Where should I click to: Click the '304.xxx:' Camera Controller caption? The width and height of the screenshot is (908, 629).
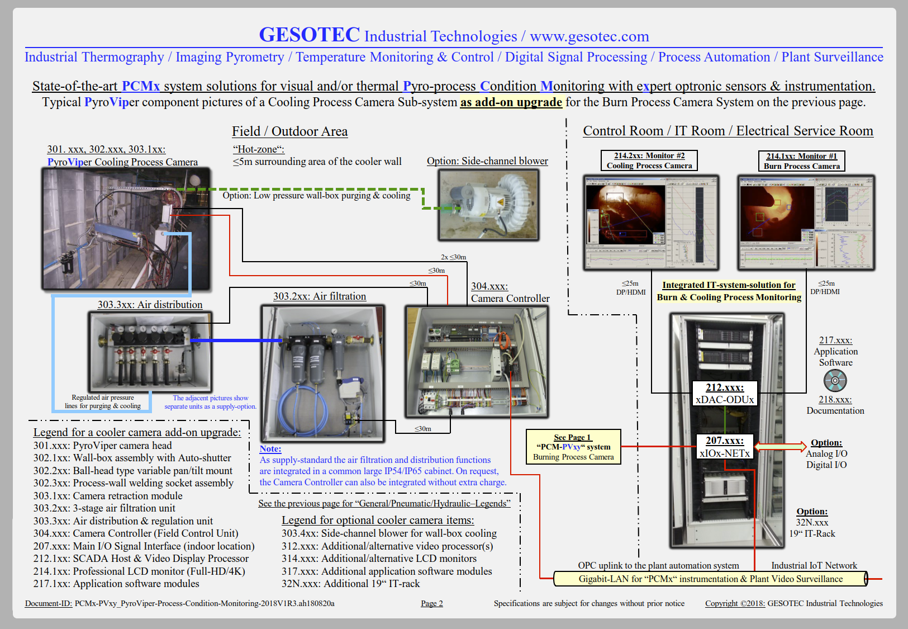pos(489,286)
